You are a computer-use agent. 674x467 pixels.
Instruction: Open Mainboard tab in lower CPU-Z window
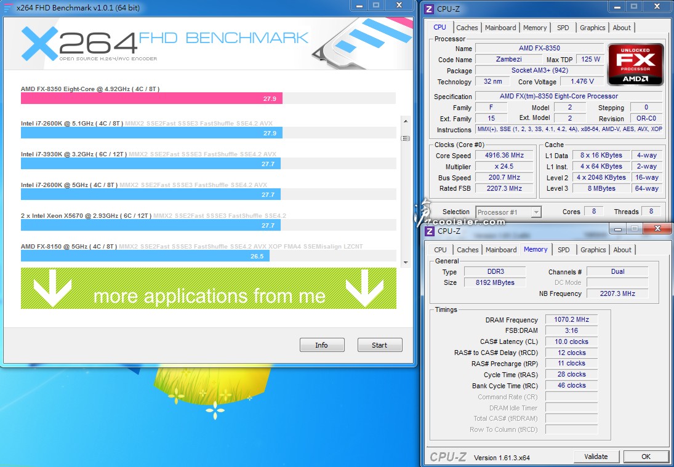(x=501, y=250)
